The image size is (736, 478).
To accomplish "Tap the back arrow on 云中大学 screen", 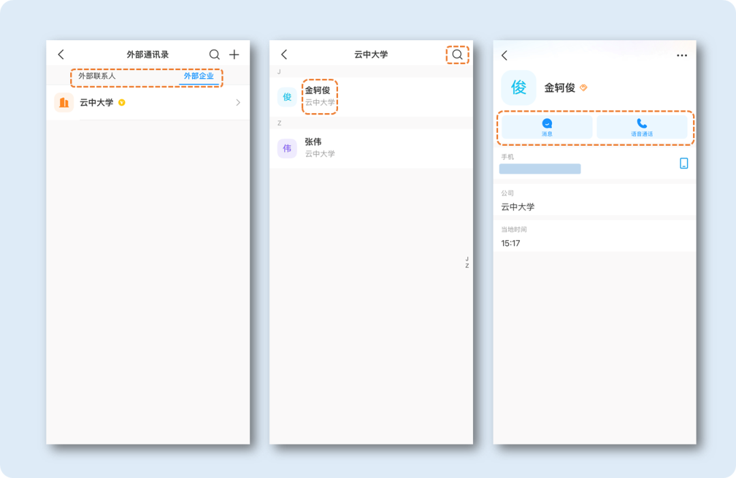I will [284, 54].
